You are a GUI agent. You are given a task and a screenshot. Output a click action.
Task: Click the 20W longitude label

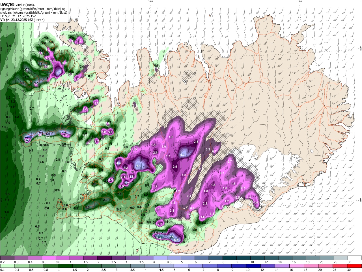click(x=150, y=1)
